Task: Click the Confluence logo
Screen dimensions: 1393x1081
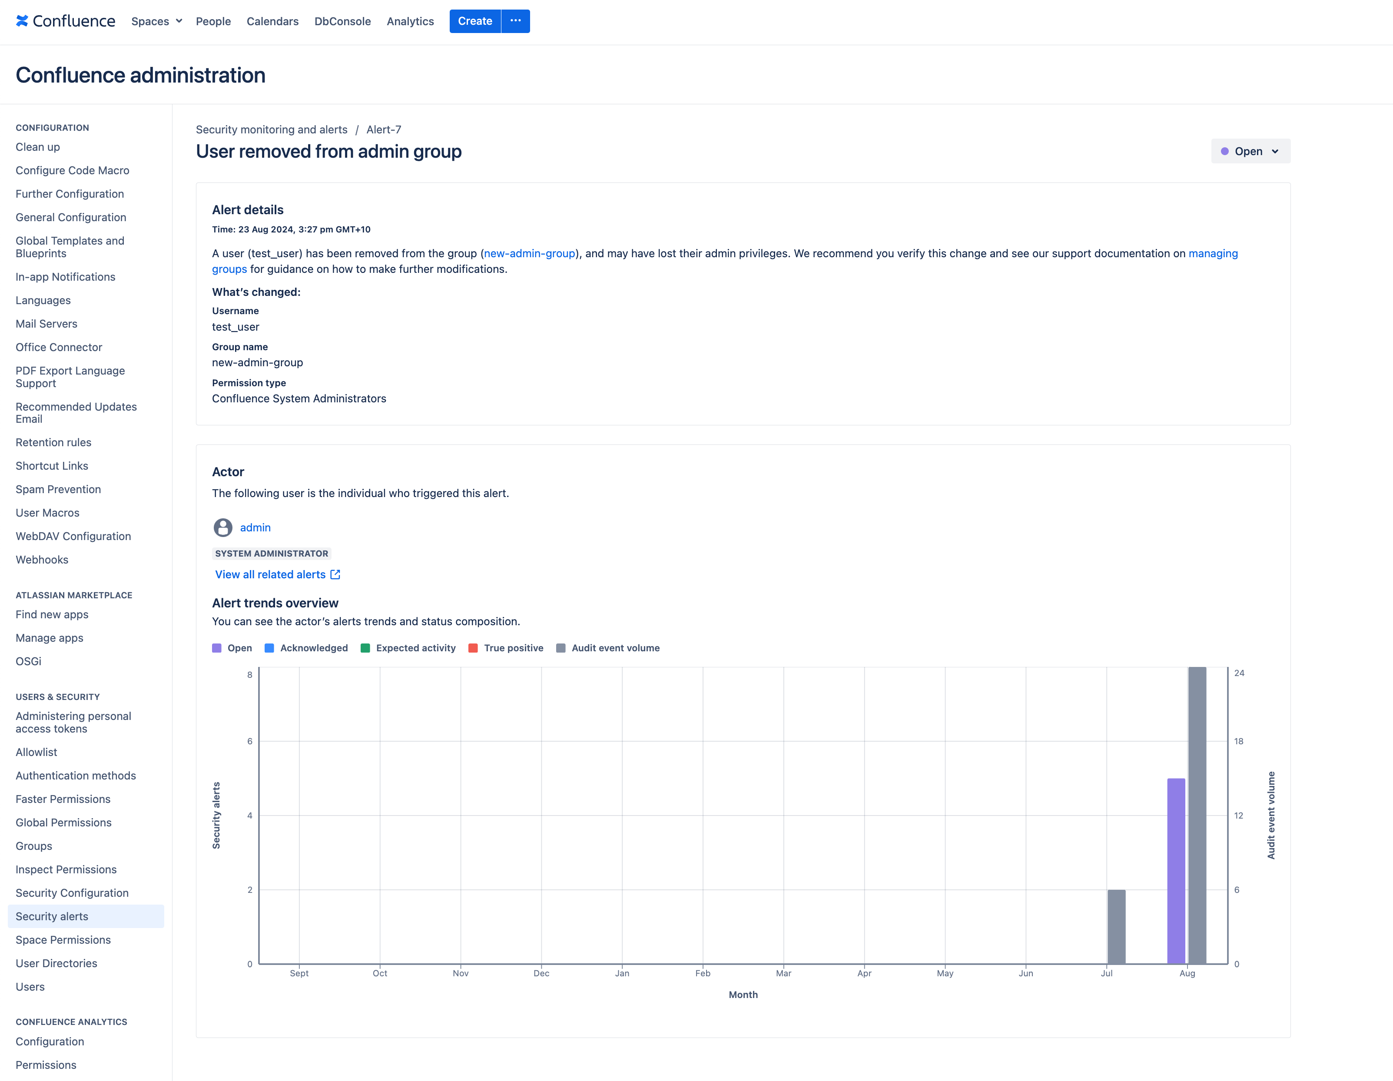Action: 65,21
